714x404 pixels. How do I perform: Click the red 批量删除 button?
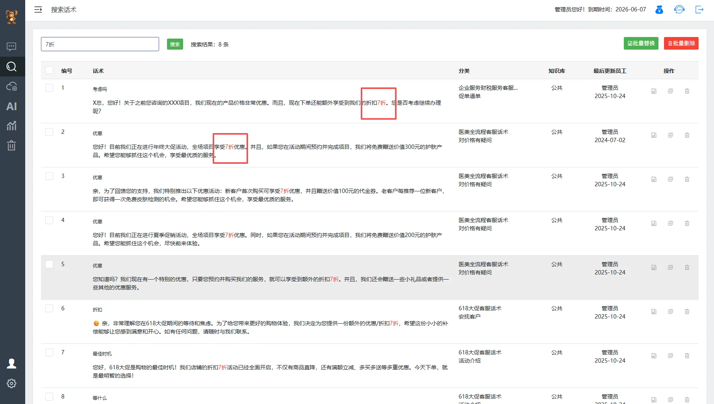point(681,43)
